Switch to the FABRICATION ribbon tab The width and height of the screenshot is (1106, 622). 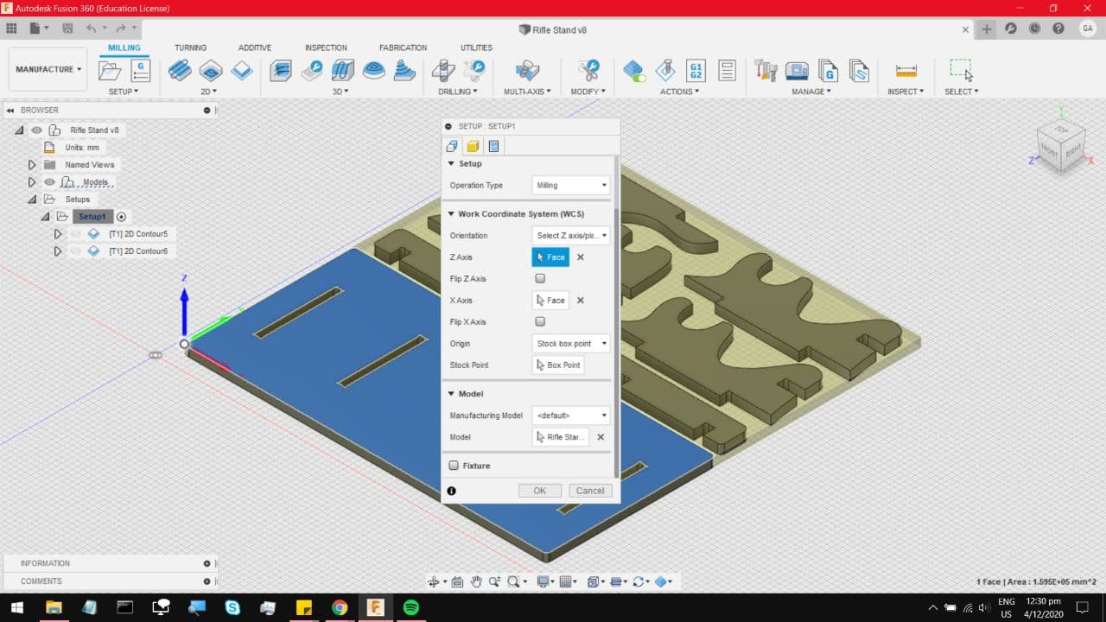pyautogui.click(x=403, y=48)
